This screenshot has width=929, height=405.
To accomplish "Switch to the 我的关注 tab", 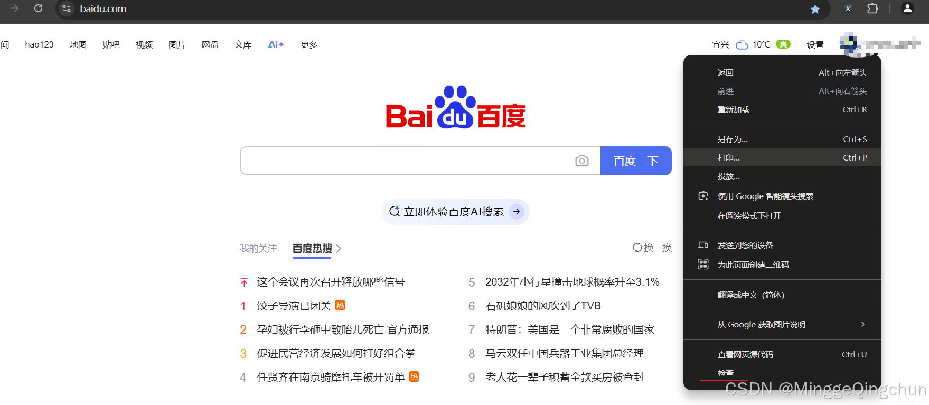I will coord(258,248).
